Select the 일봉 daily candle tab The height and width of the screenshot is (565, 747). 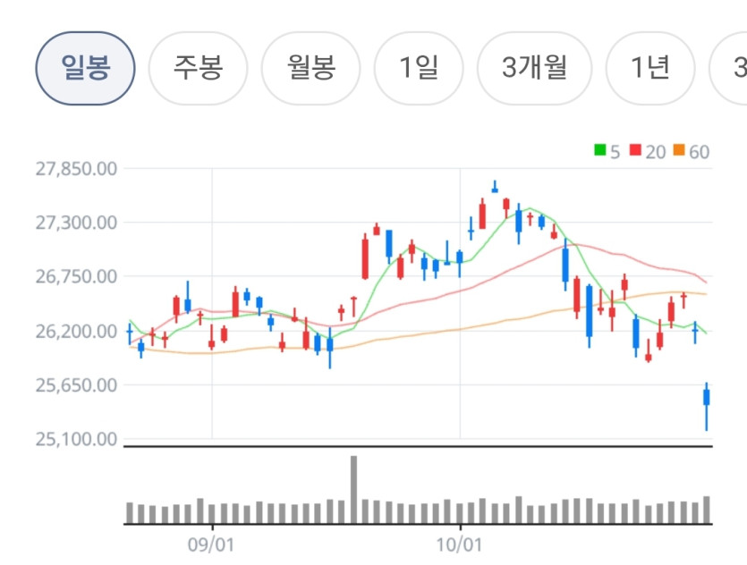[85, 68]
